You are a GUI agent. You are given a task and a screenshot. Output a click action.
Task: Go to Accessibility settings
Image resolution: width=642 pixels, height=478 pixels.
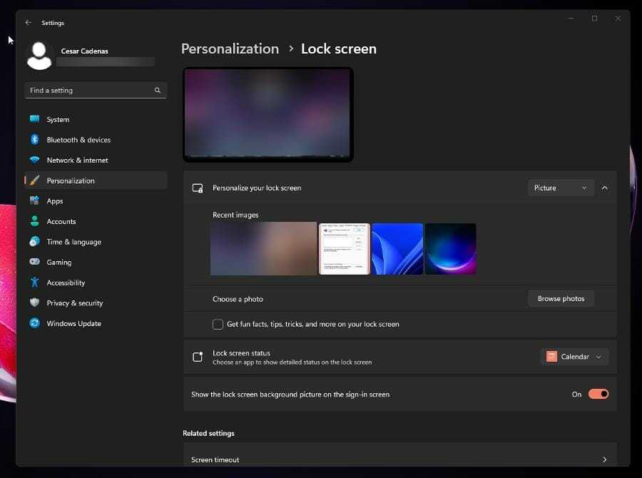(96, 283)
